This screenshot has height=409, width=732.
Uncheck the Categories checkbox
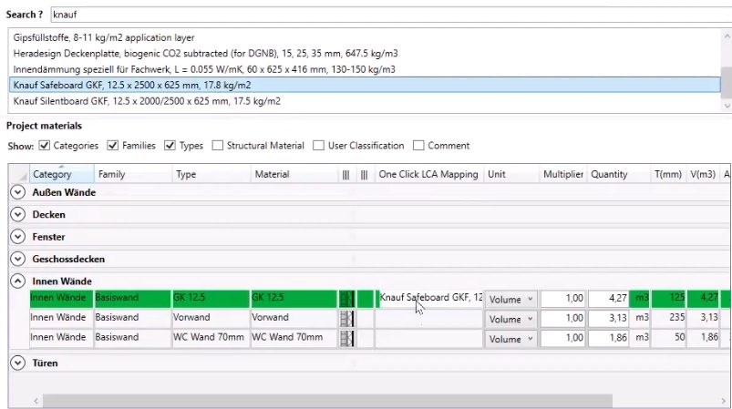(x=45, y=146)
